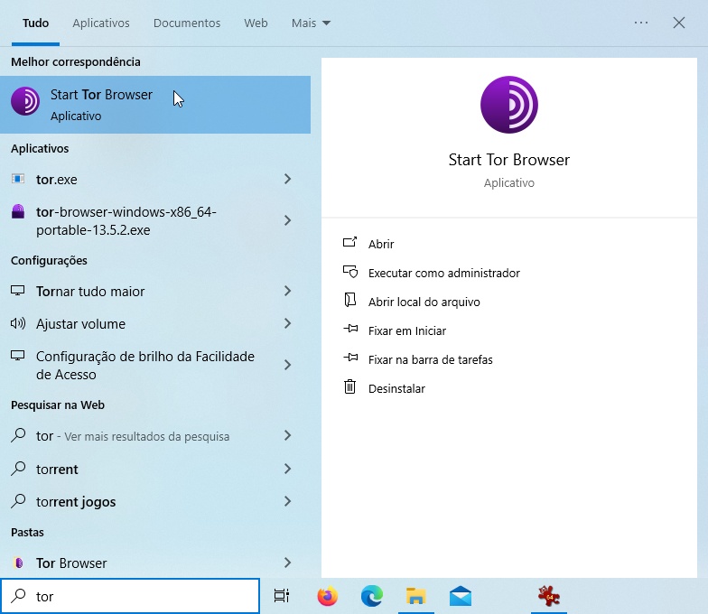Expand Configuração de brilho chevron
The height and width of the screenshot is (614, 708).
tap(287, 365)
